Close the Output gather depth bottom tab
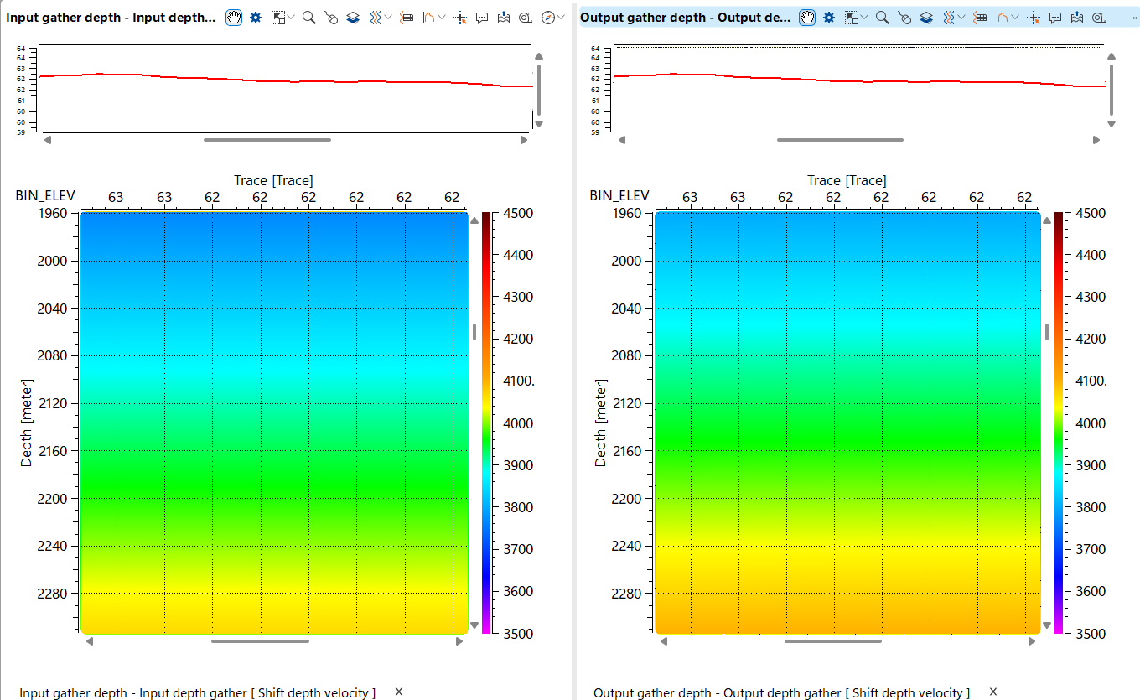 pyautogui.click(x=993, y=692)
